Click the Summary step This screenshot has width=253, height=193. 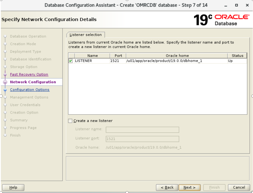coord(19,120)
